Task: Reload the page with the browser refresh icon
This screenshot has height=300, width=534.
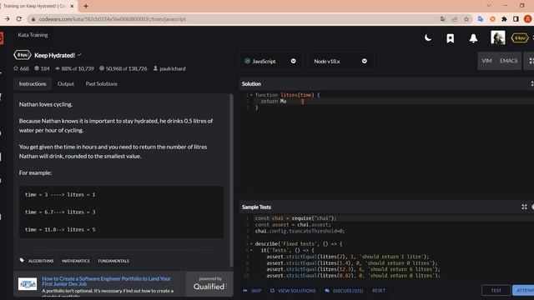Action: [x=19, y=19]
